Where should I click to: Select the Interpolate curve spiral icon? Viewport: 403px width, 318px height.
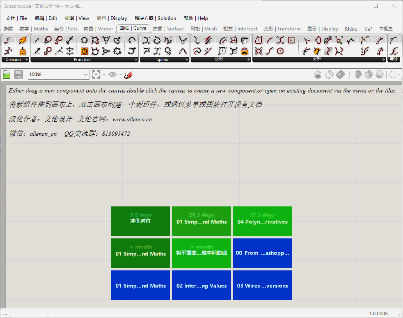pos(157,40)
